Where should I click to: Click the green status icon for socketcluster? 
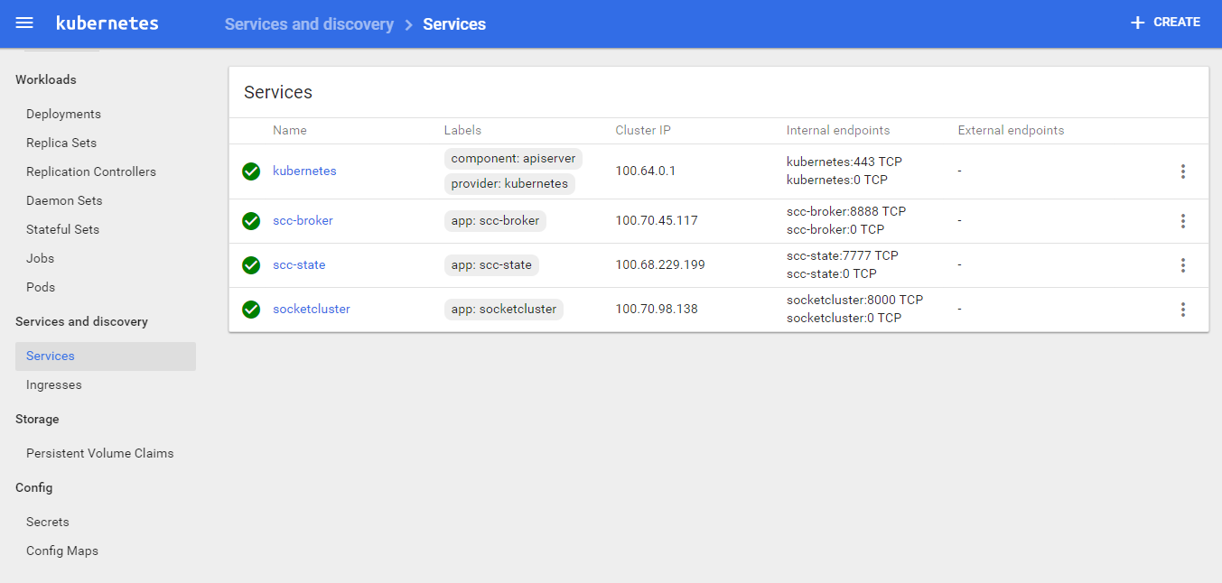[x=251, y=310]
